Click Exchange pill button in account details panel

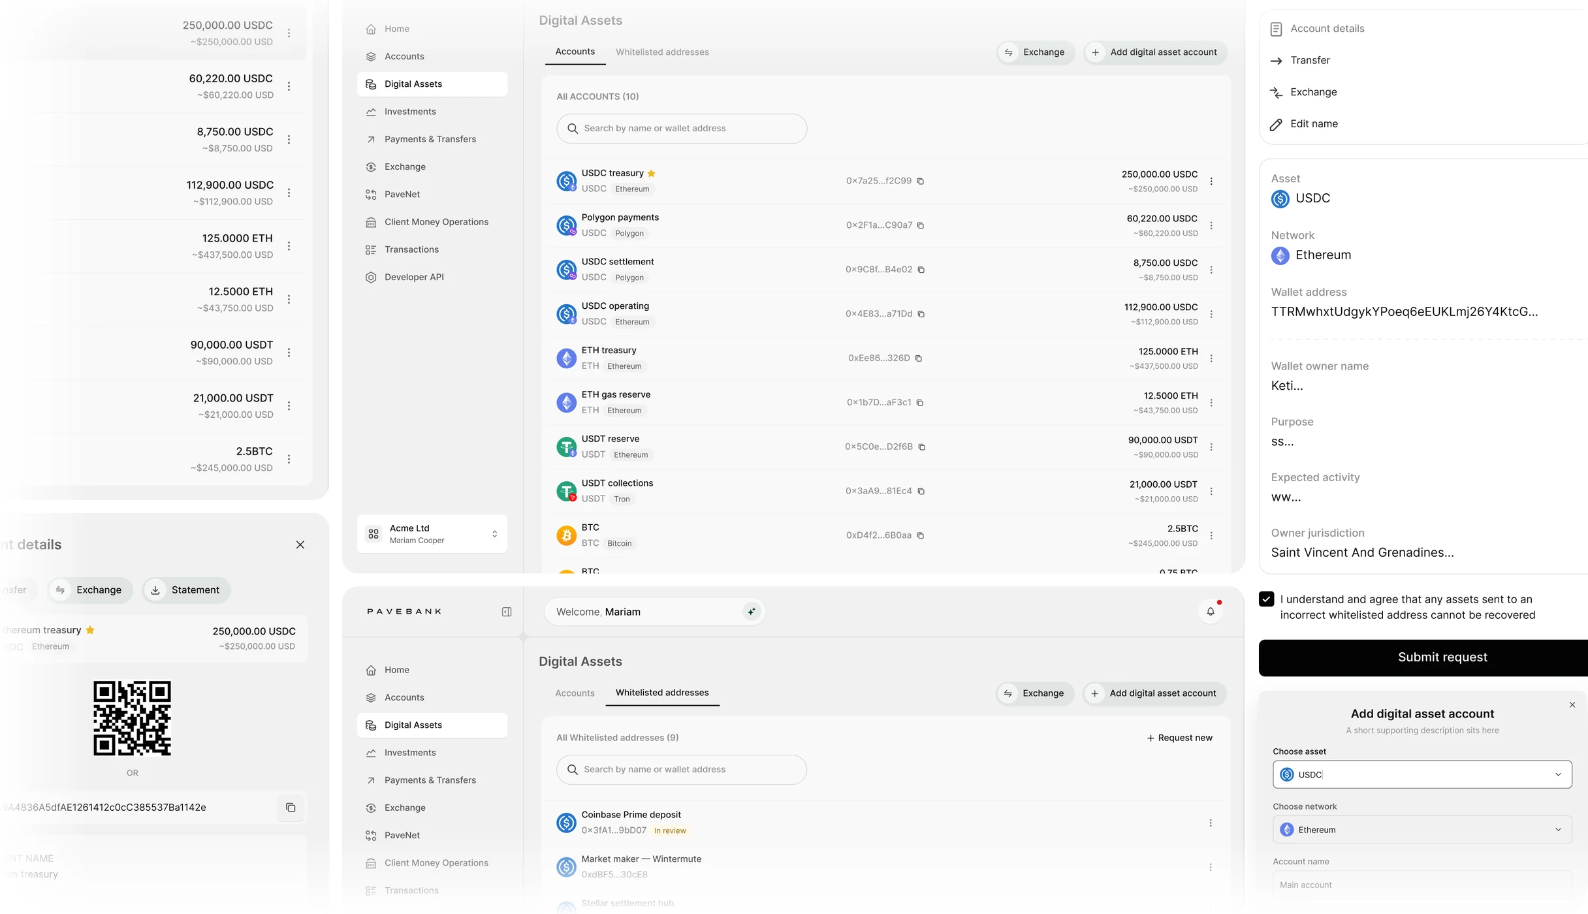(91, 590)
